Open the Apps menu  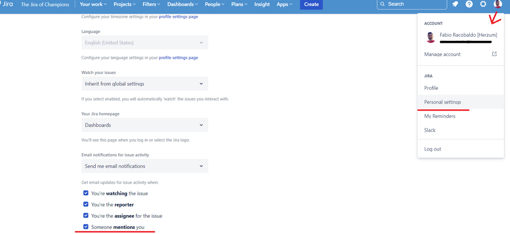point(284,4)
